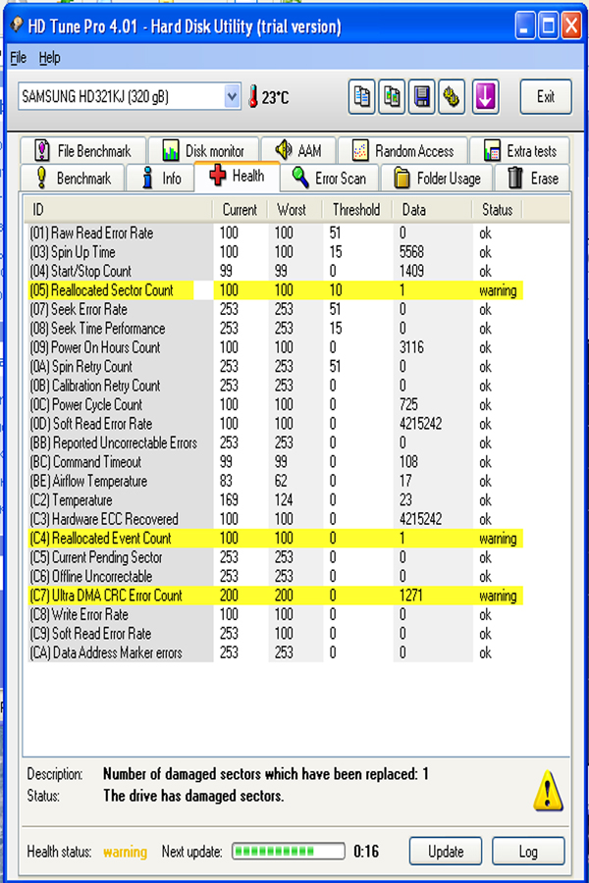Switch to the Benchmark tab

pyautogui.click(x=74, y=179)
